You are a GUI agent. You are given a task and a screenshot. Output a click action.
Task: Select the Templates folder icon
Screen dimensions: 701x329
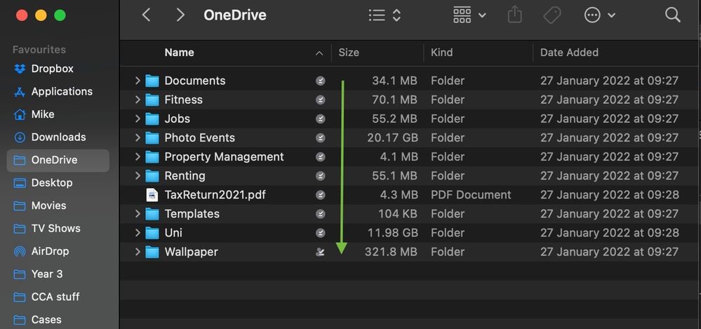point(152,214)
